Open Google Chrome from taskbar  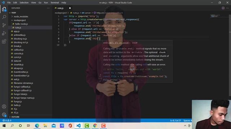pos(95,126)
